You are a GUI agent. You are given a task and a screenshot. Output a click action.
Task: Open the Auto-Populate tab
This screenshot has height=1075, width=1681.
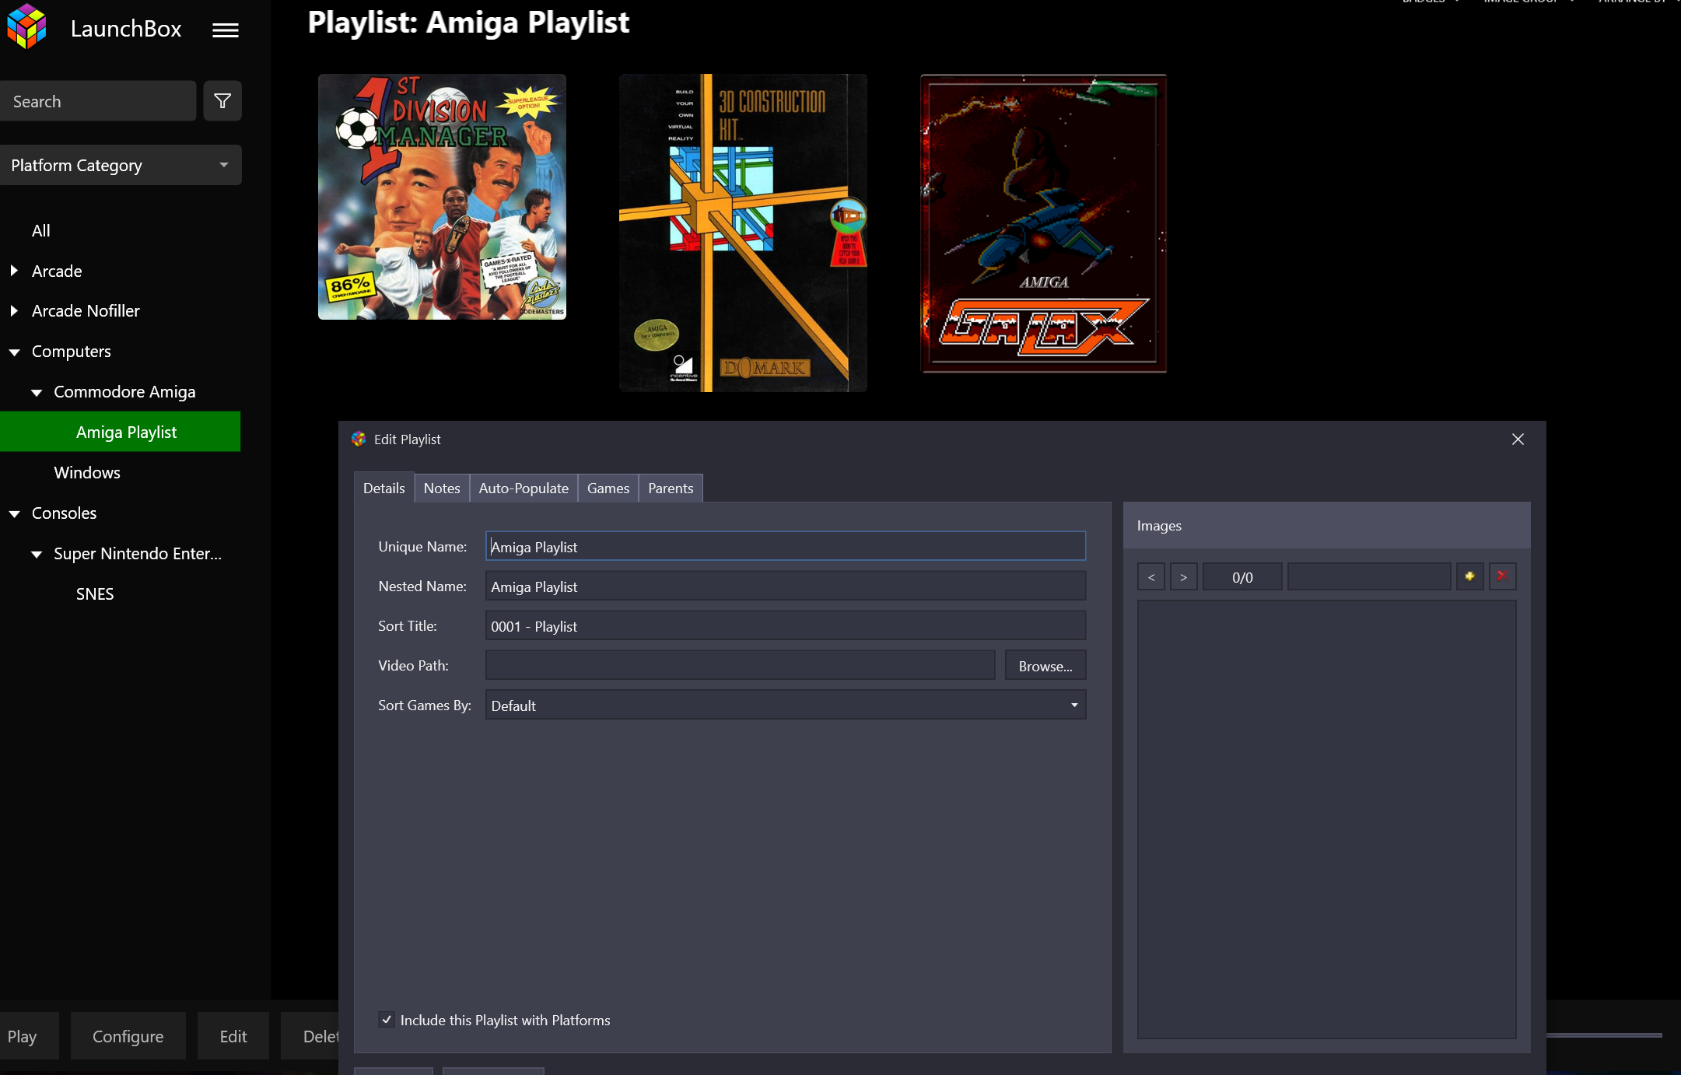(524, 488)
